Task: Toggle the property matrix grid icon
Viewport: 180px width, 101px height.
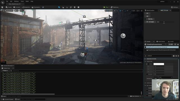Action: [174, 56]
